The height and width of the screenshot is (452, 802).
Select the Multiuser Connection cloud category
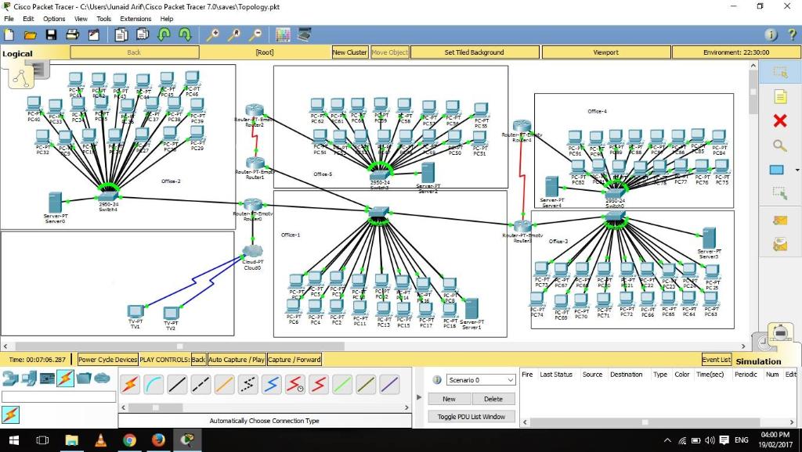coord(103,378)
